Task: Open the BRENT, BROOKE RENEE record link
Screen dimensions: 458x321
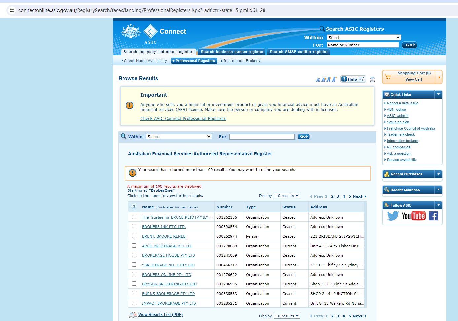Action: click(163, 236)
